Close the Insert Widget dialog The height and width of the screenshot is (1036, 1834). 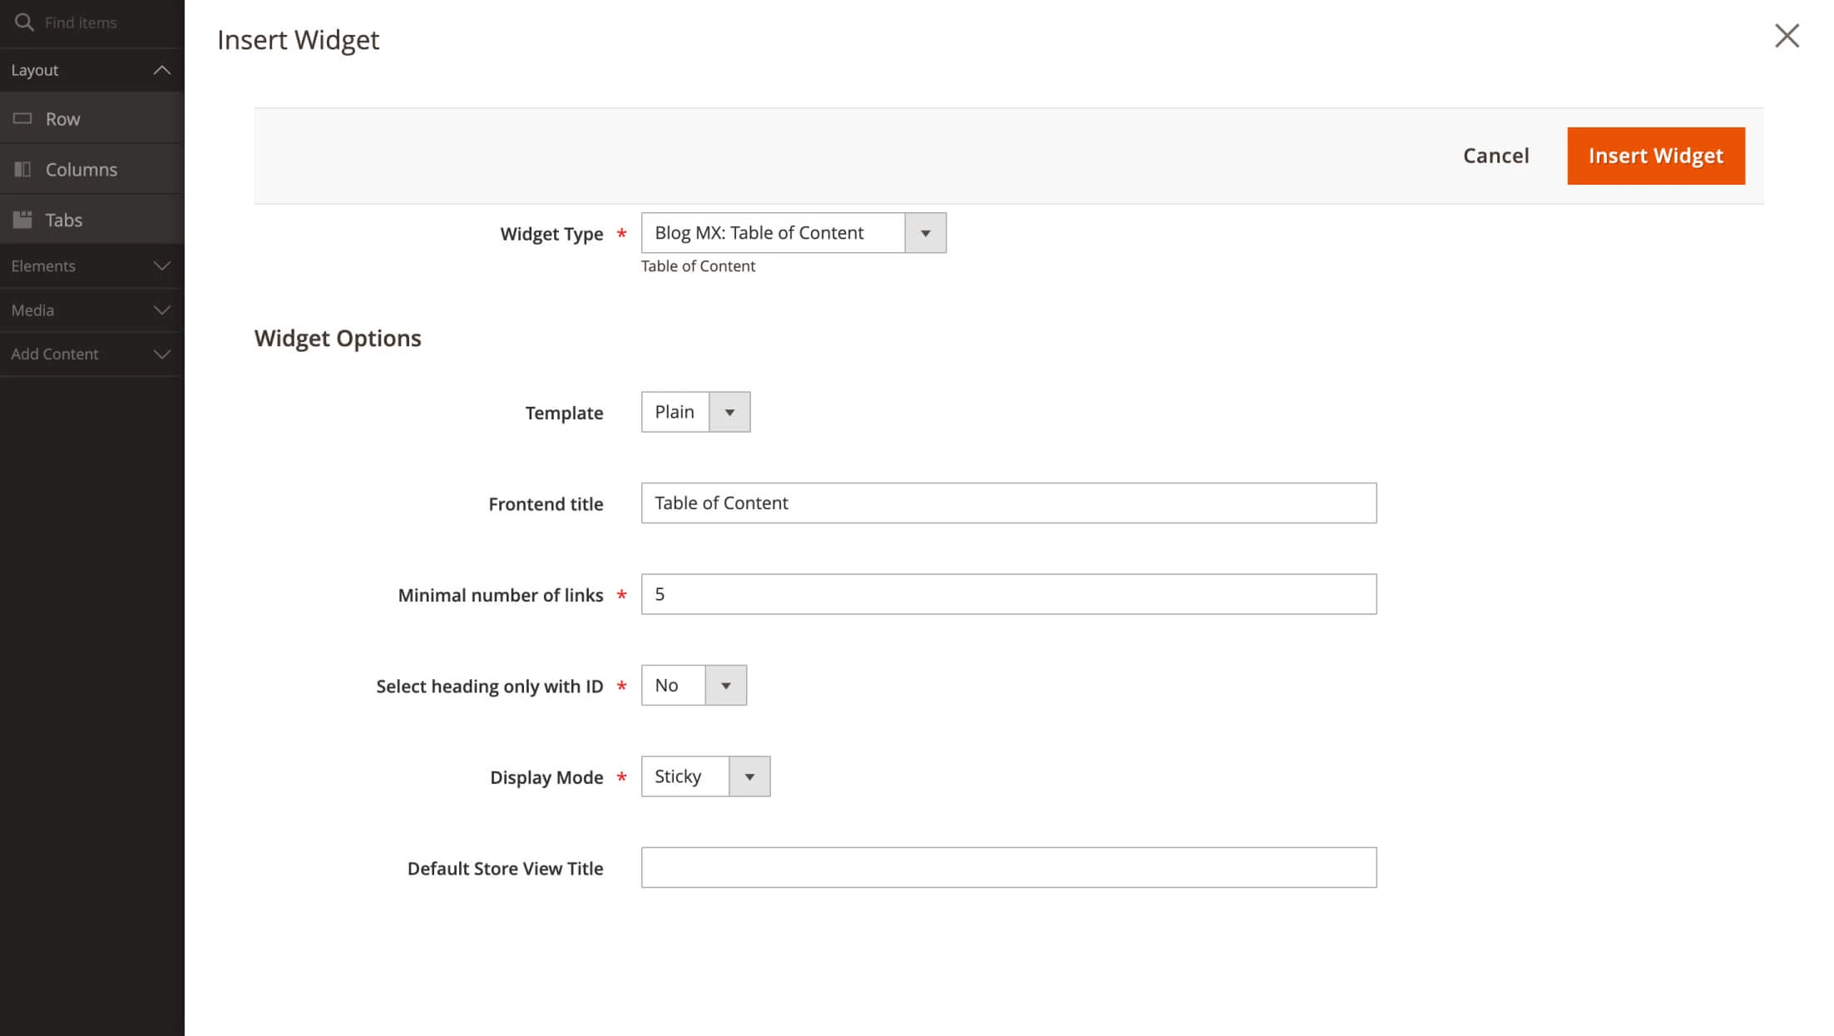click(x=1786, y=36)
